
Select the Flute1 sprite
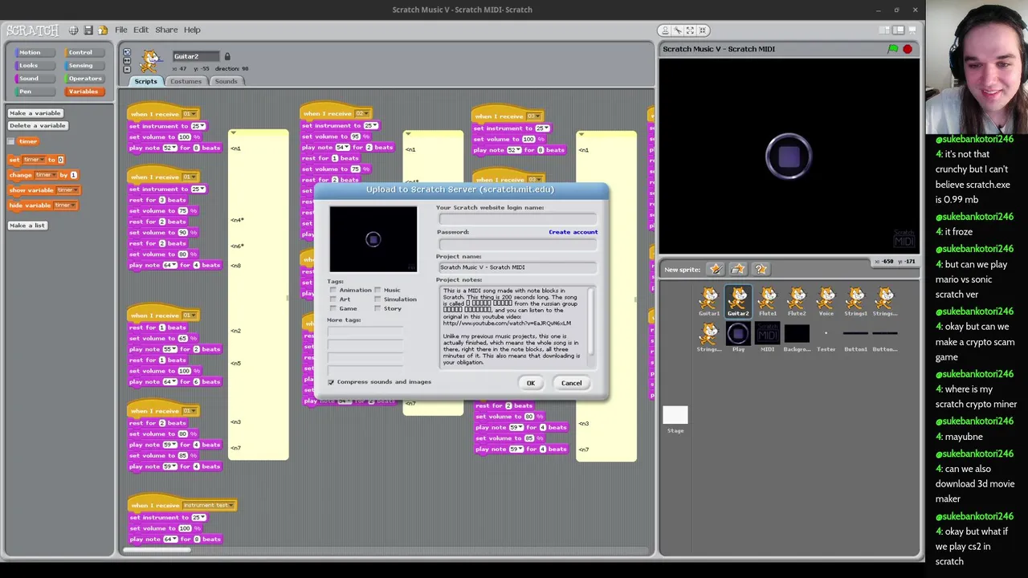[768, 302]
